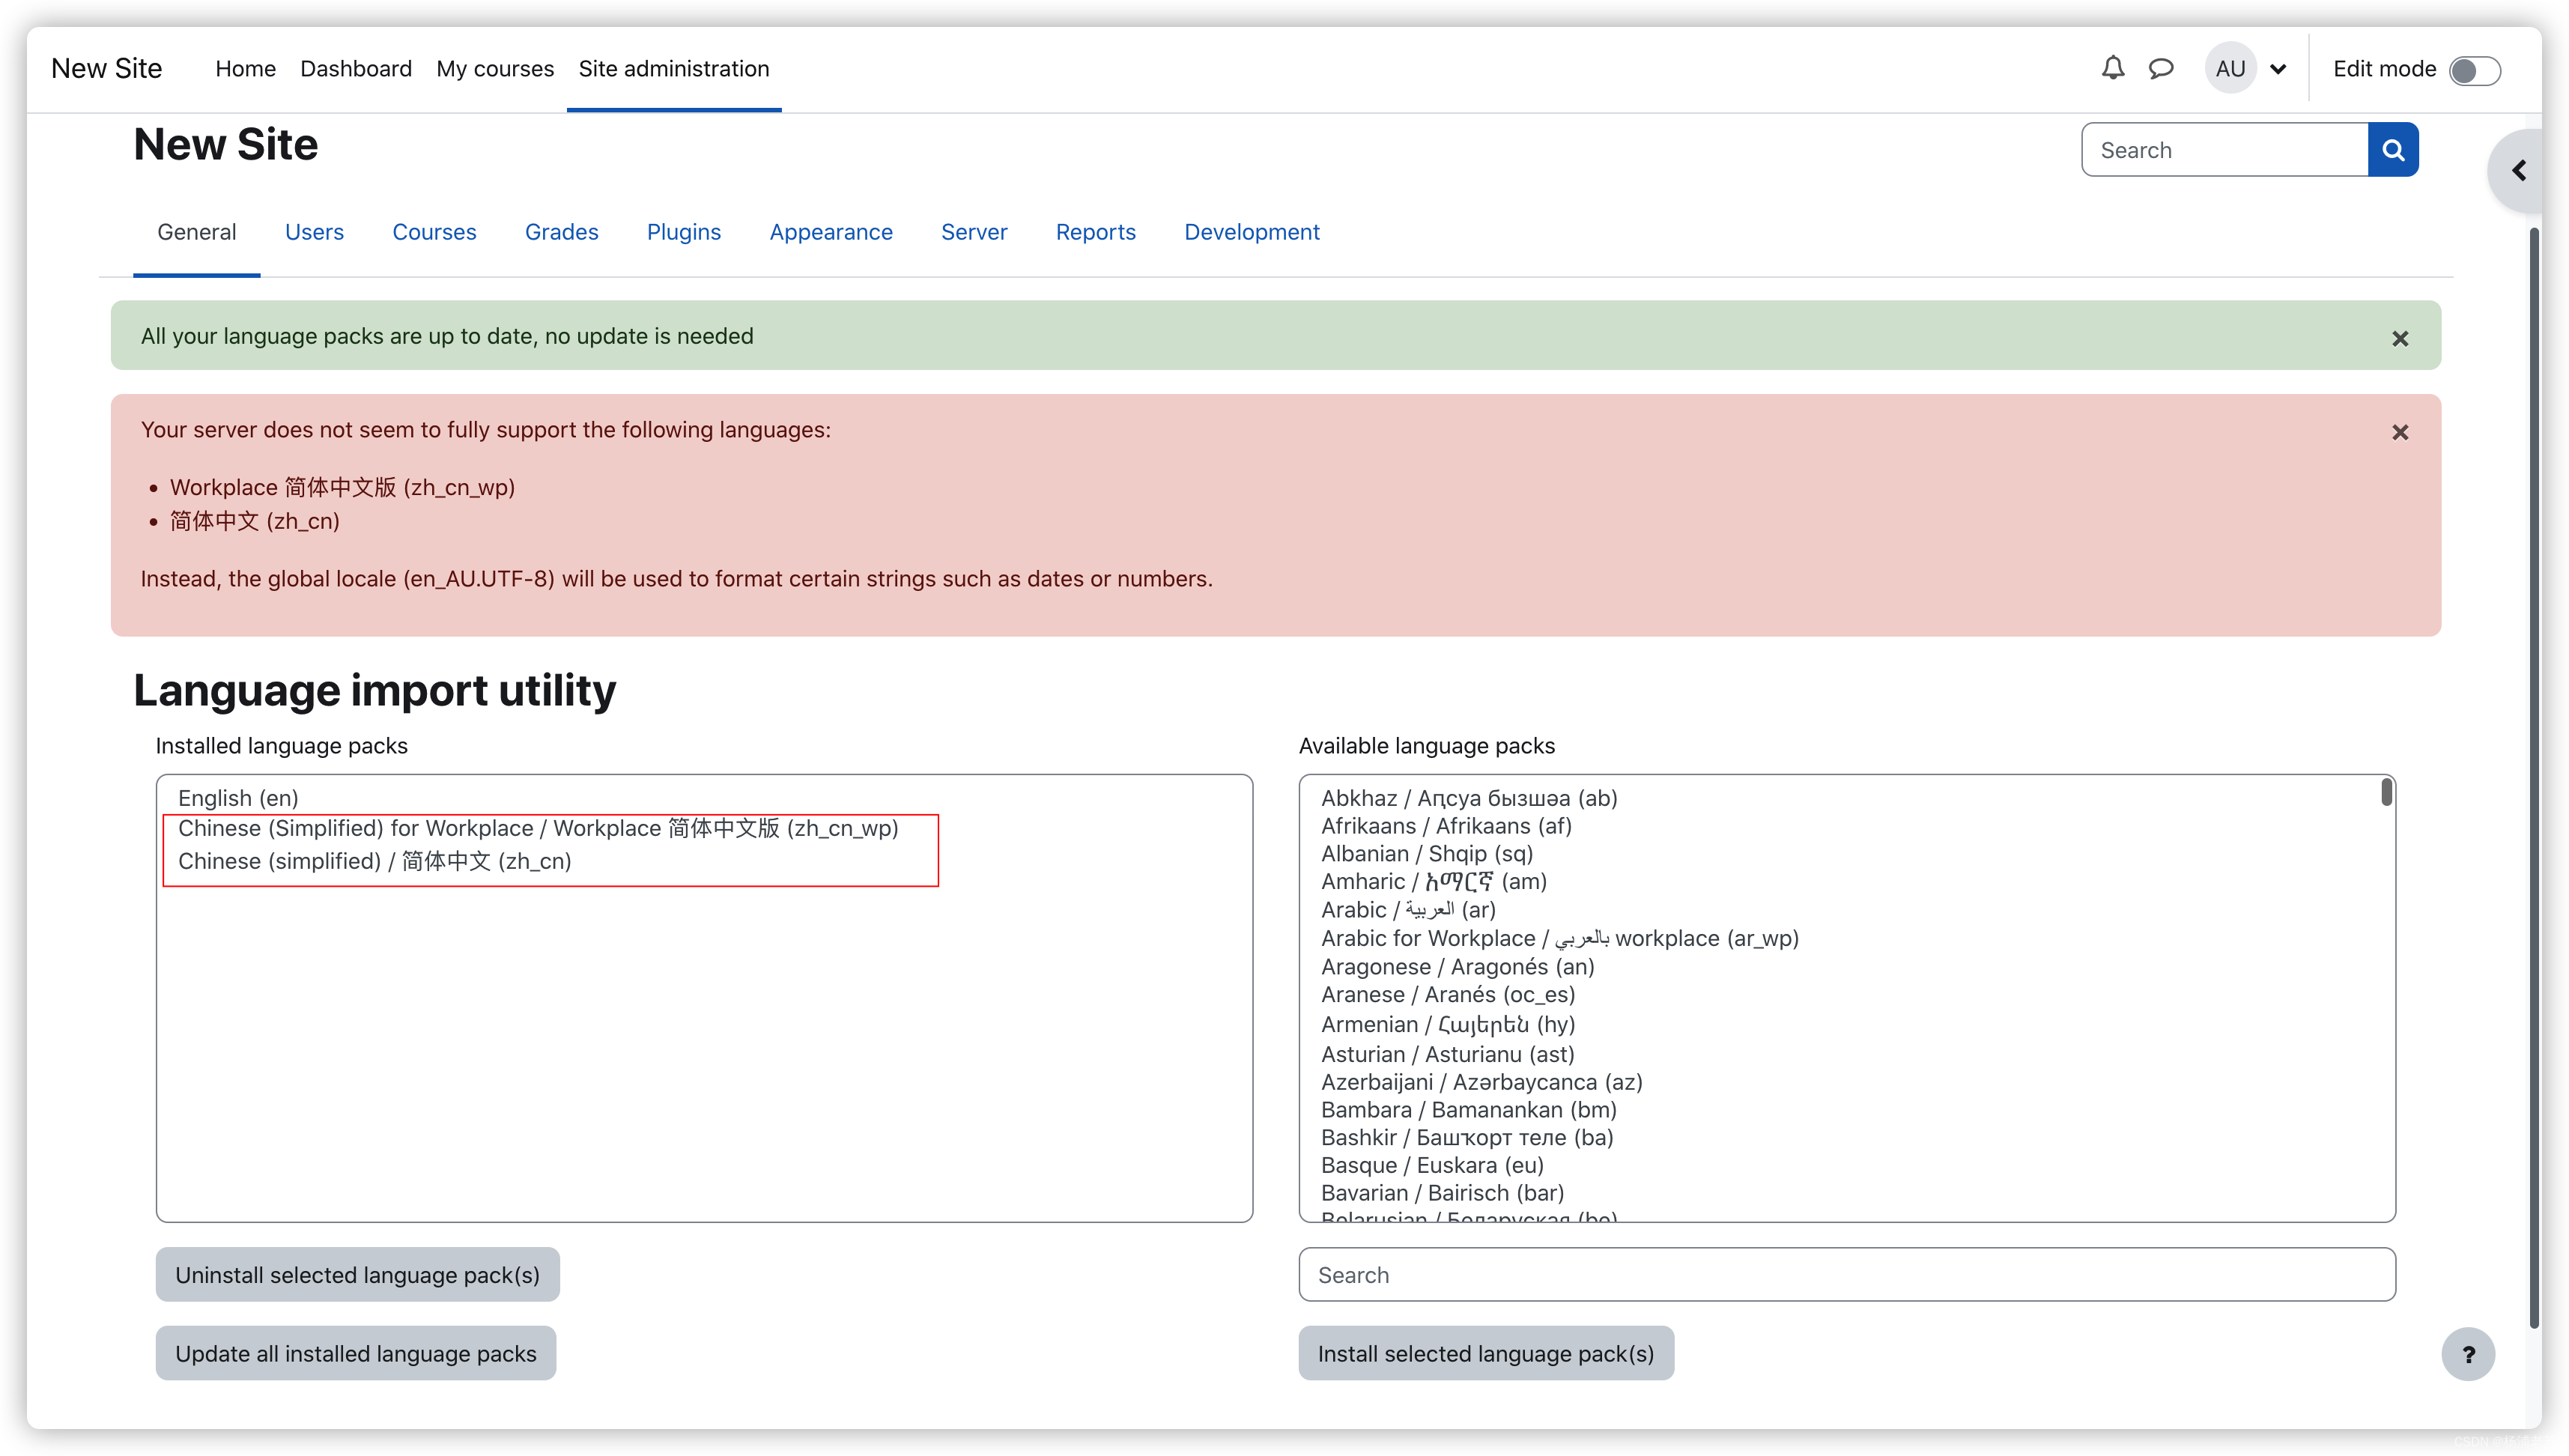Open the Dashboard navigation item
This screenshot has height=1456, width=2569.
tap(355, 68)
